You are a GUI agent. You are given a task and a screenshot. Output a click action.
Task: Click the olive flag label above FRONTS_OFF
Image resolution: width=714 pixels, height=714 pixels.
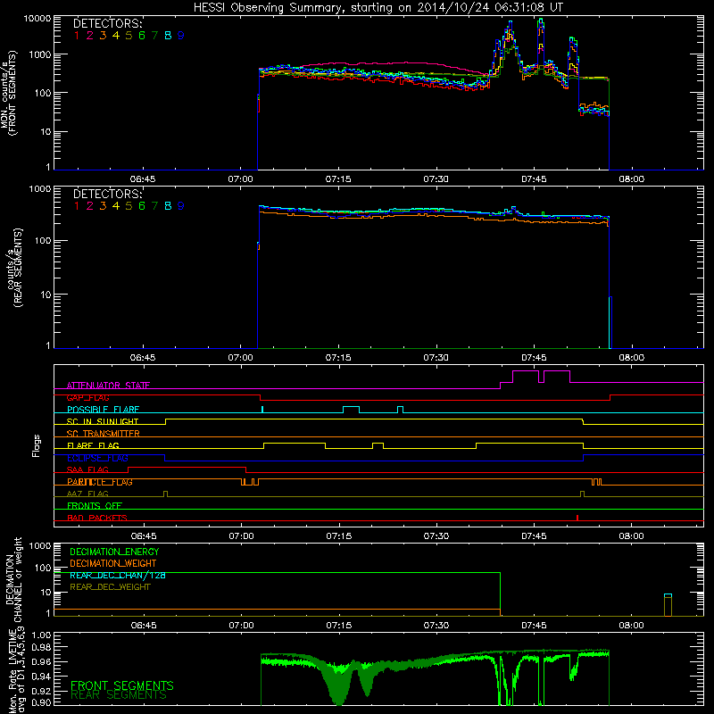(87, 494)
